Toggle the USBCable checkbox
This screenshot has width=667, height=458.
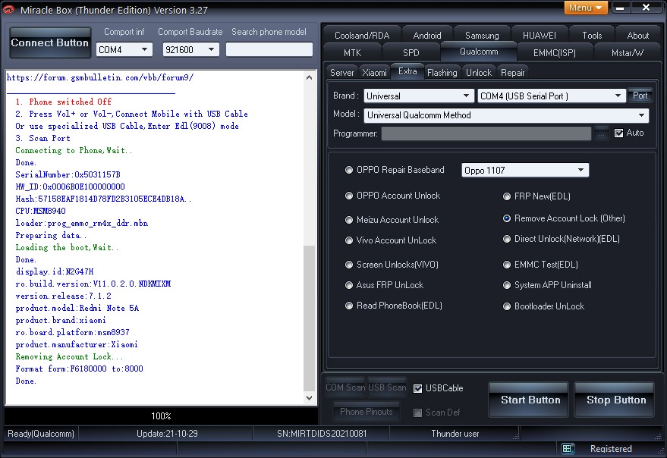click(417, 388)
